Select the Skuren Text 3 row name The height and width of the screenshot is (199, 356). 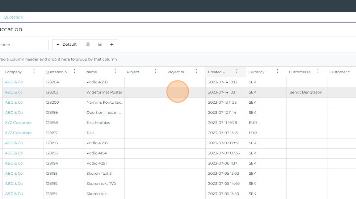coord(99,174)
